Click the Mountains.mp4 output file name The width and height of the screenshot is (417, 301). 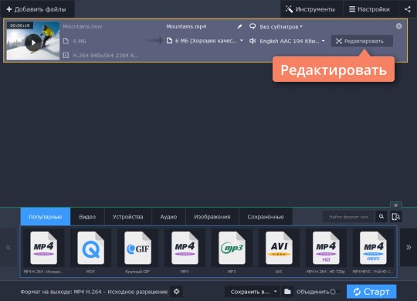186,26
